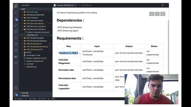The width and height of the screenshot is (191, 107).
Task: Open the Accounts menu icon
Action: click(16, 88)
